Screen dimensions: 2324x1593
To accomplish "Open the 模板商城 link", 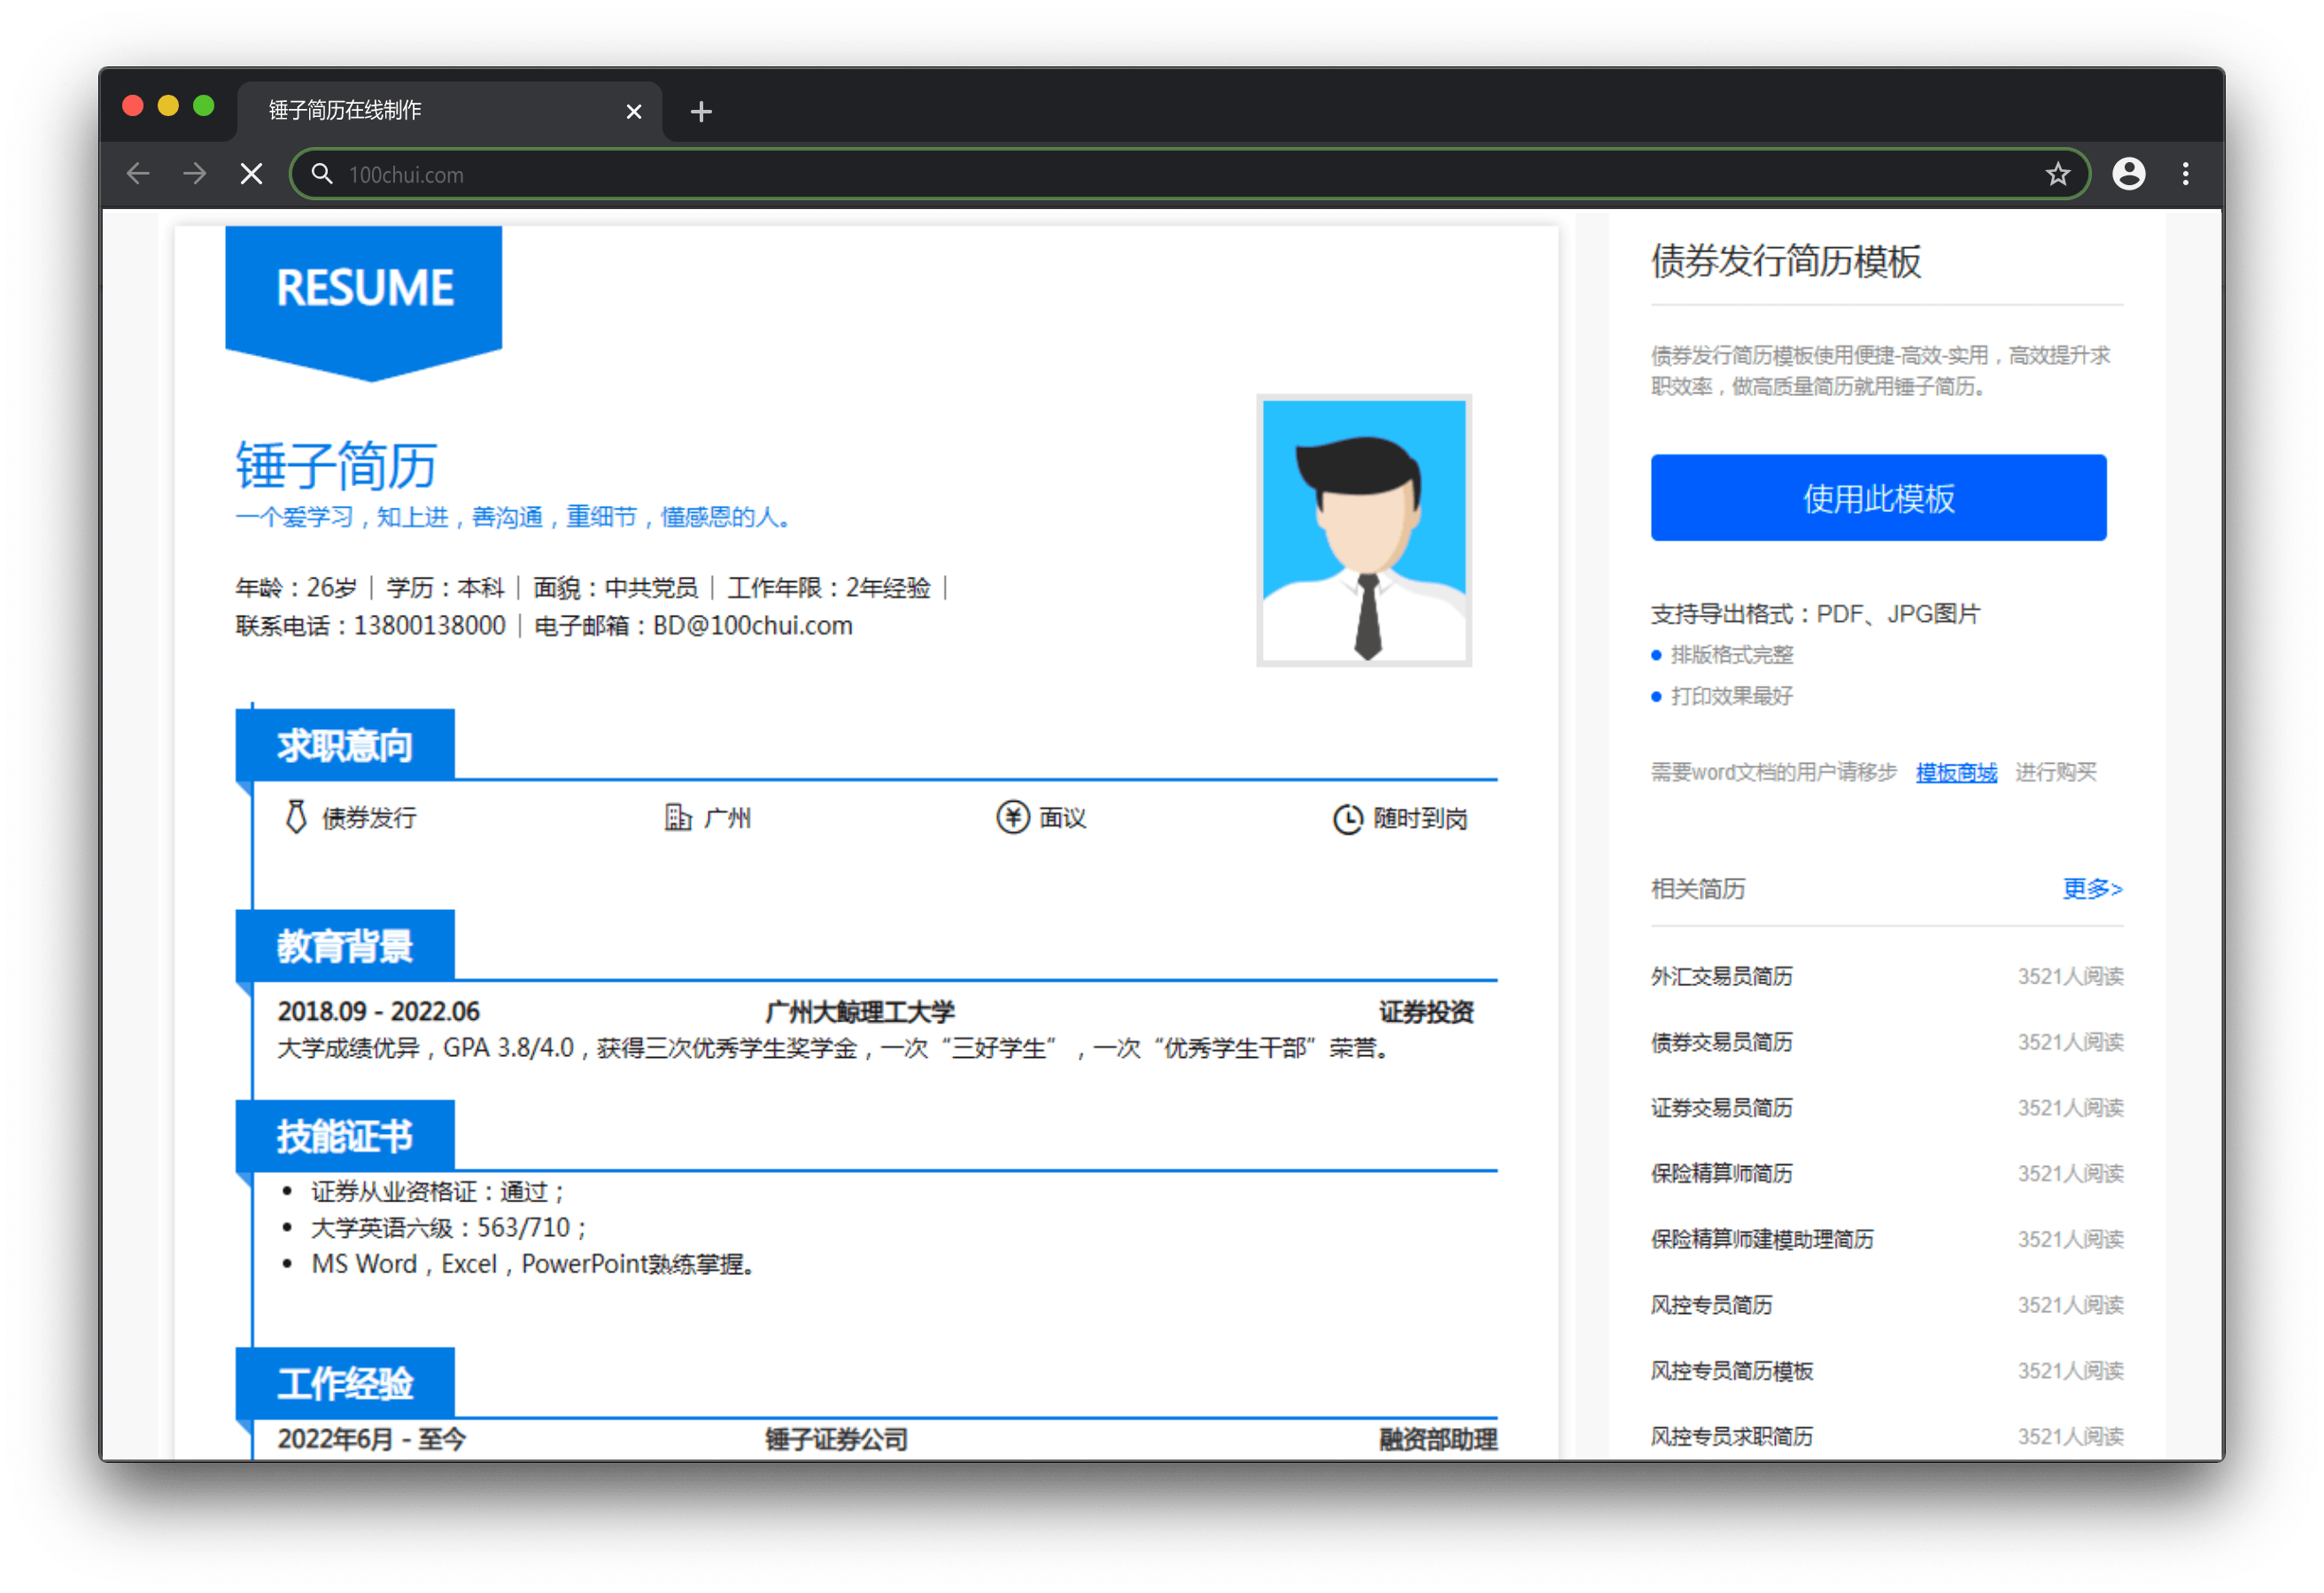I will pyautogui.click(x=1955, y=772).
